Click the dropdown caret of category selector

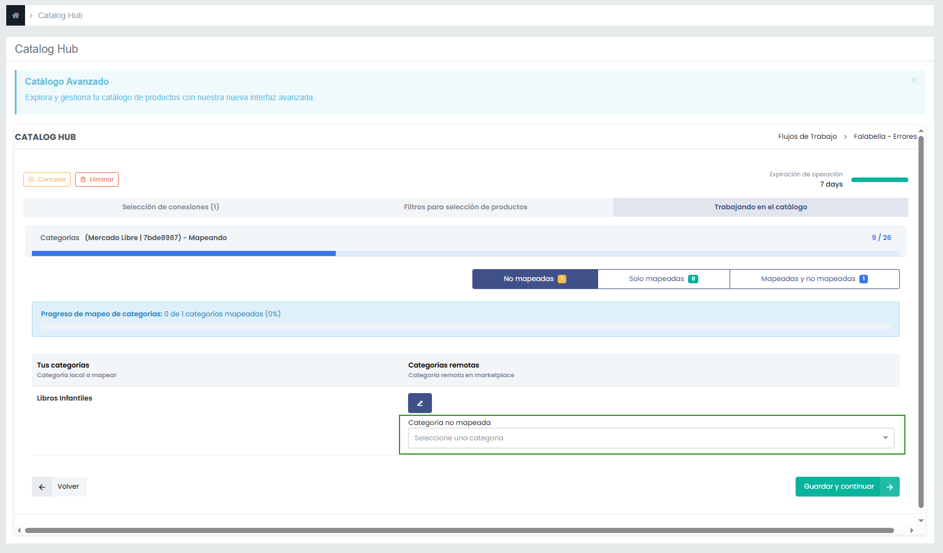tap(885, 438)
